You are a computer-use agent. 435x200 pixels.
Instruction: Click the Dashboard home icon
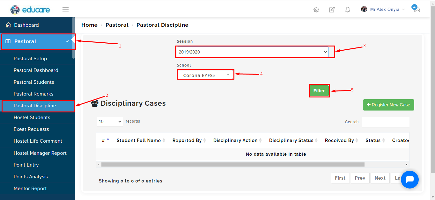8,25
